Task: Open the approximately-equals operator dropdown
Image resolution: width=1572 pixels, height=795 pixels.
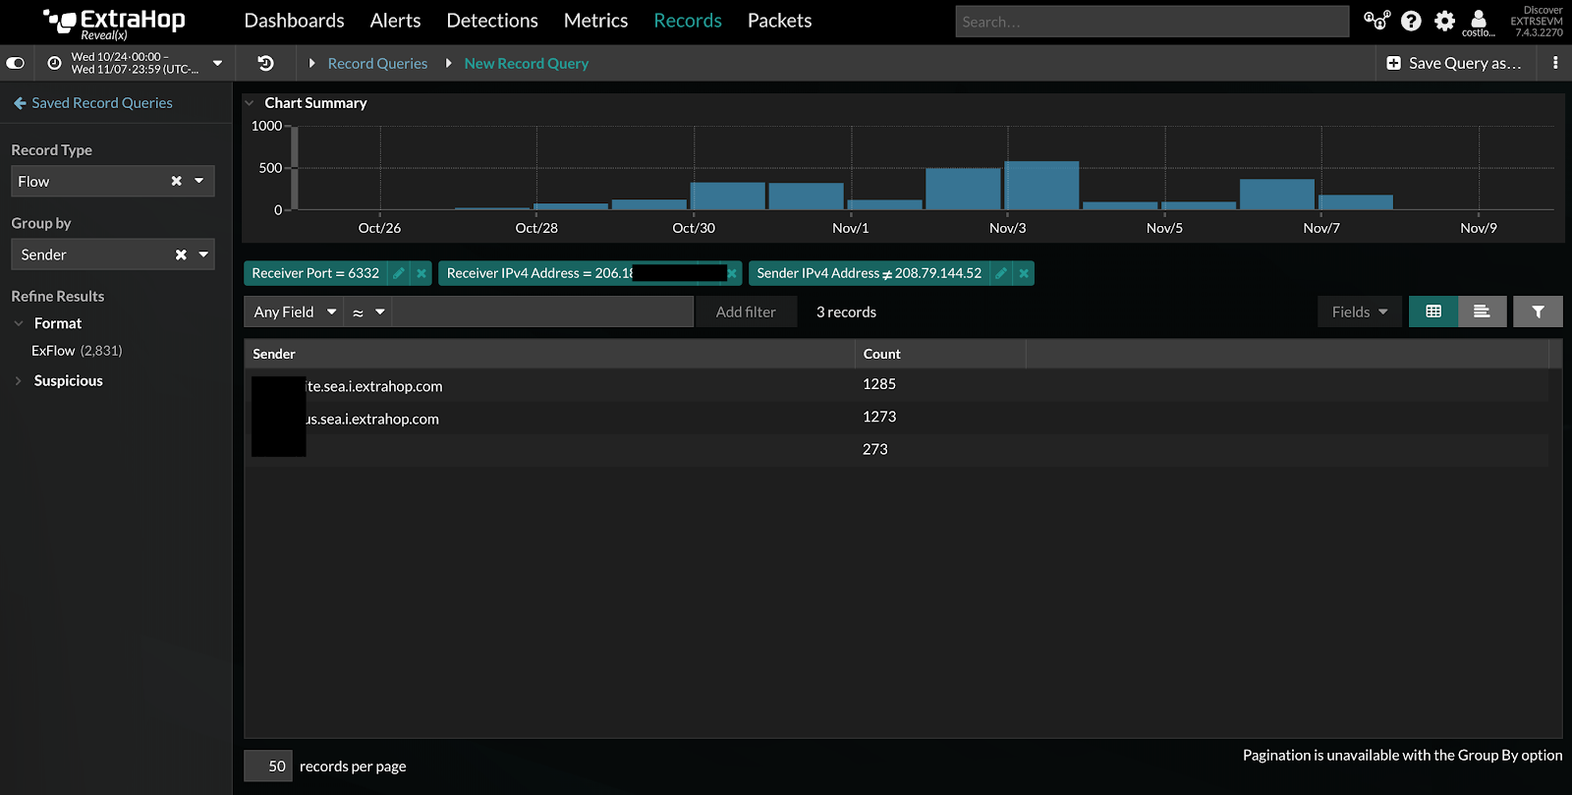Action: [367, 312]
